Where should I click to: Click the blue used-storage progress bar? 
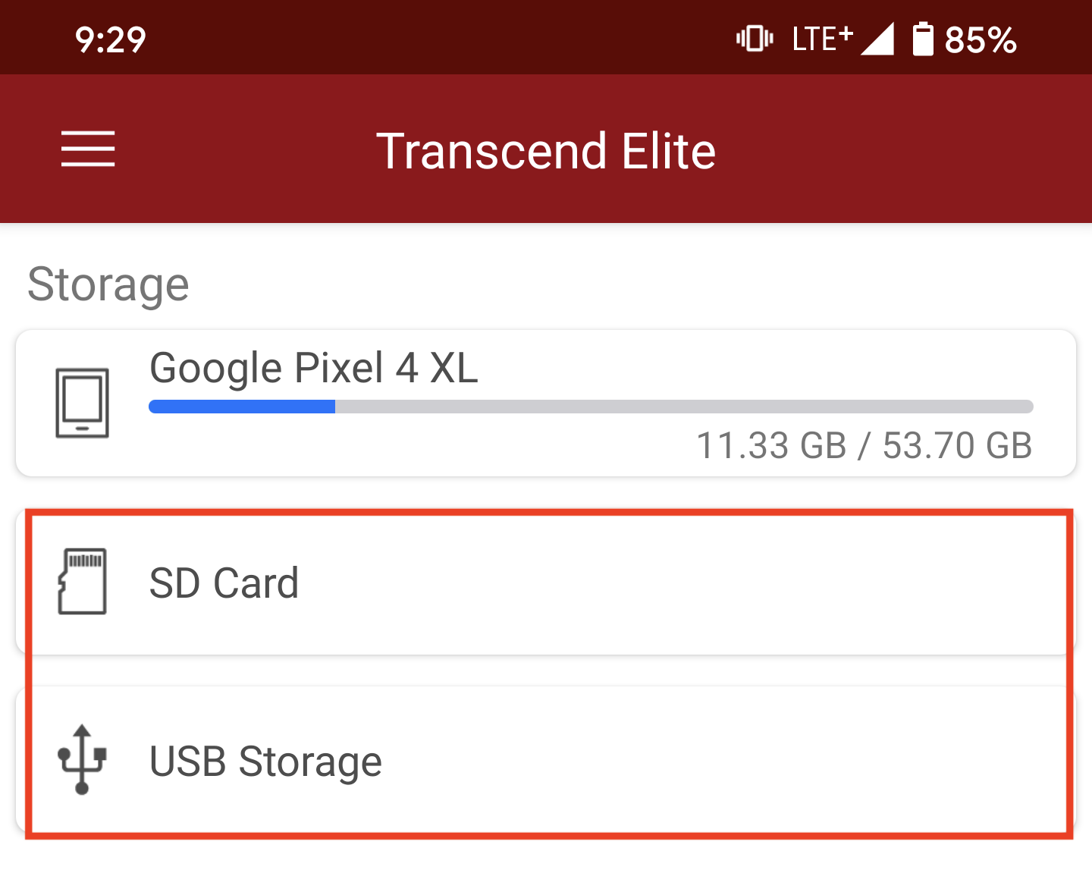click(242, 407)
